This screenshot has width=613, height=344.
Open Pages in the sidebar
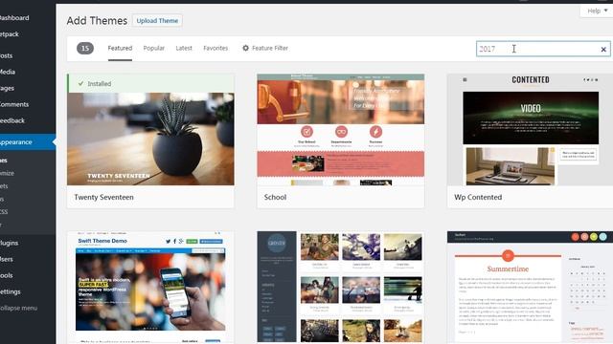(x=7, y=88)
